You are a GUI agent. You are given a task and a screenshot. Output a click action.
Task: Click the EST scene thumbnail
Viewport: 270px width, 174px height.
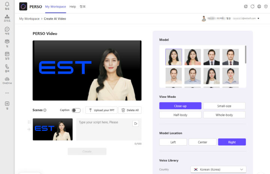coord(53,129)
